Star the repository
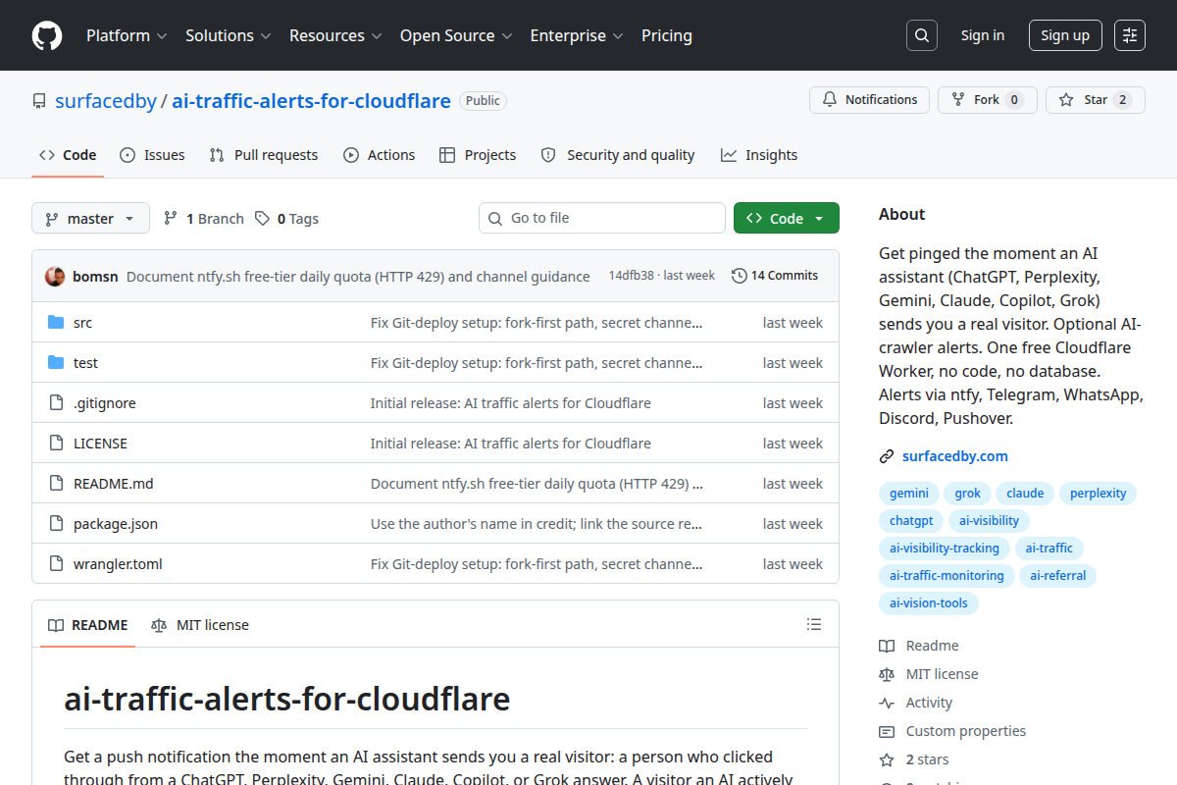 click(x=1096, y=100)
